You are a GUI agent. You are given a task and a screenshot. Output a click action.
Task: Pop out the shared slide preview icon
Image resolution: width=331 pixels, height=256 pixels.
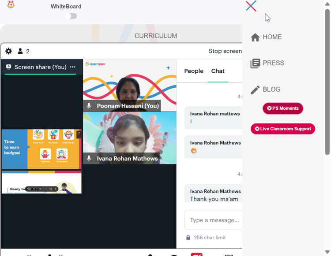point(79,133)
